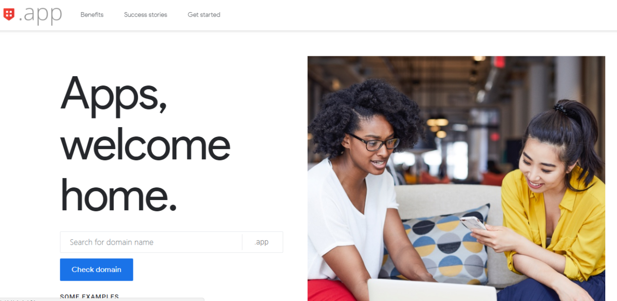
Task: Click the SOME EXAMPLES heading
Action: tap(89, 297)
